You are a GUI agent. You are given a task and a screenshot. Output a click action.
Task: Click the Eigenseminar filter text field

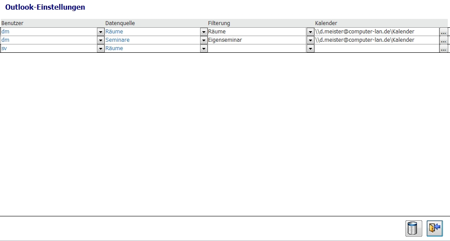257,40
